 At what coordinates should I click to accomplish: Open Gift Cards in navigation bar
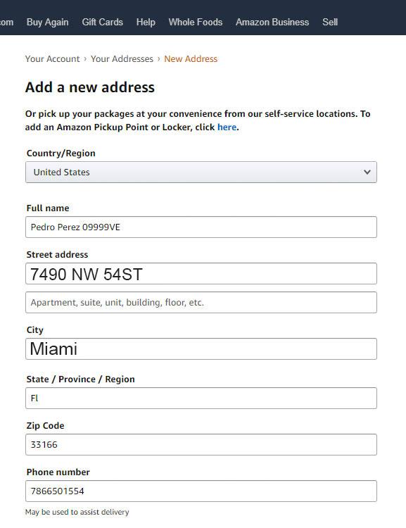[102, 23]
